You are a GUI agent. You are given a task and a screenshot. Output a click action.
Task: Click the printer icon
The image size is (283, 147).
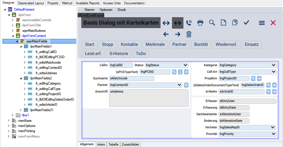[200, 23]
